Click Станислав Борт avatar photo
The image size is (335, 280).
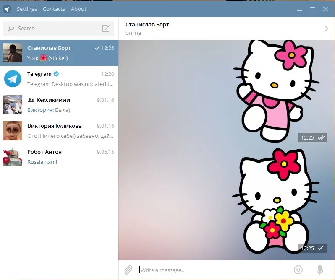coord(13,53)
